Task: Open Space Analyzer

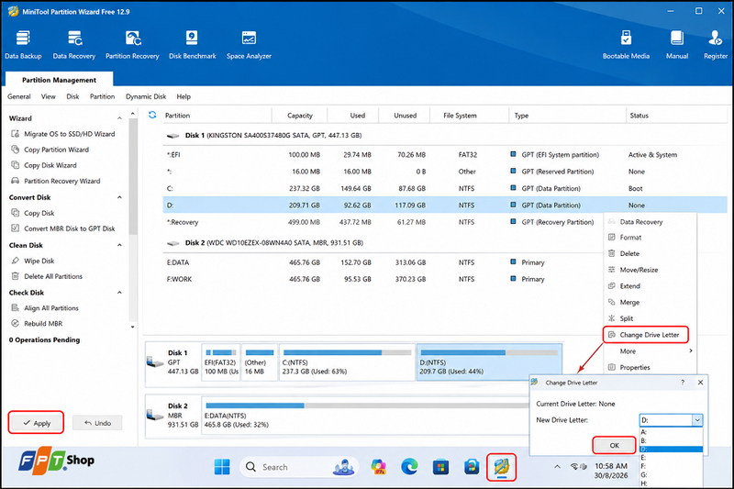Action: point(249,45)
